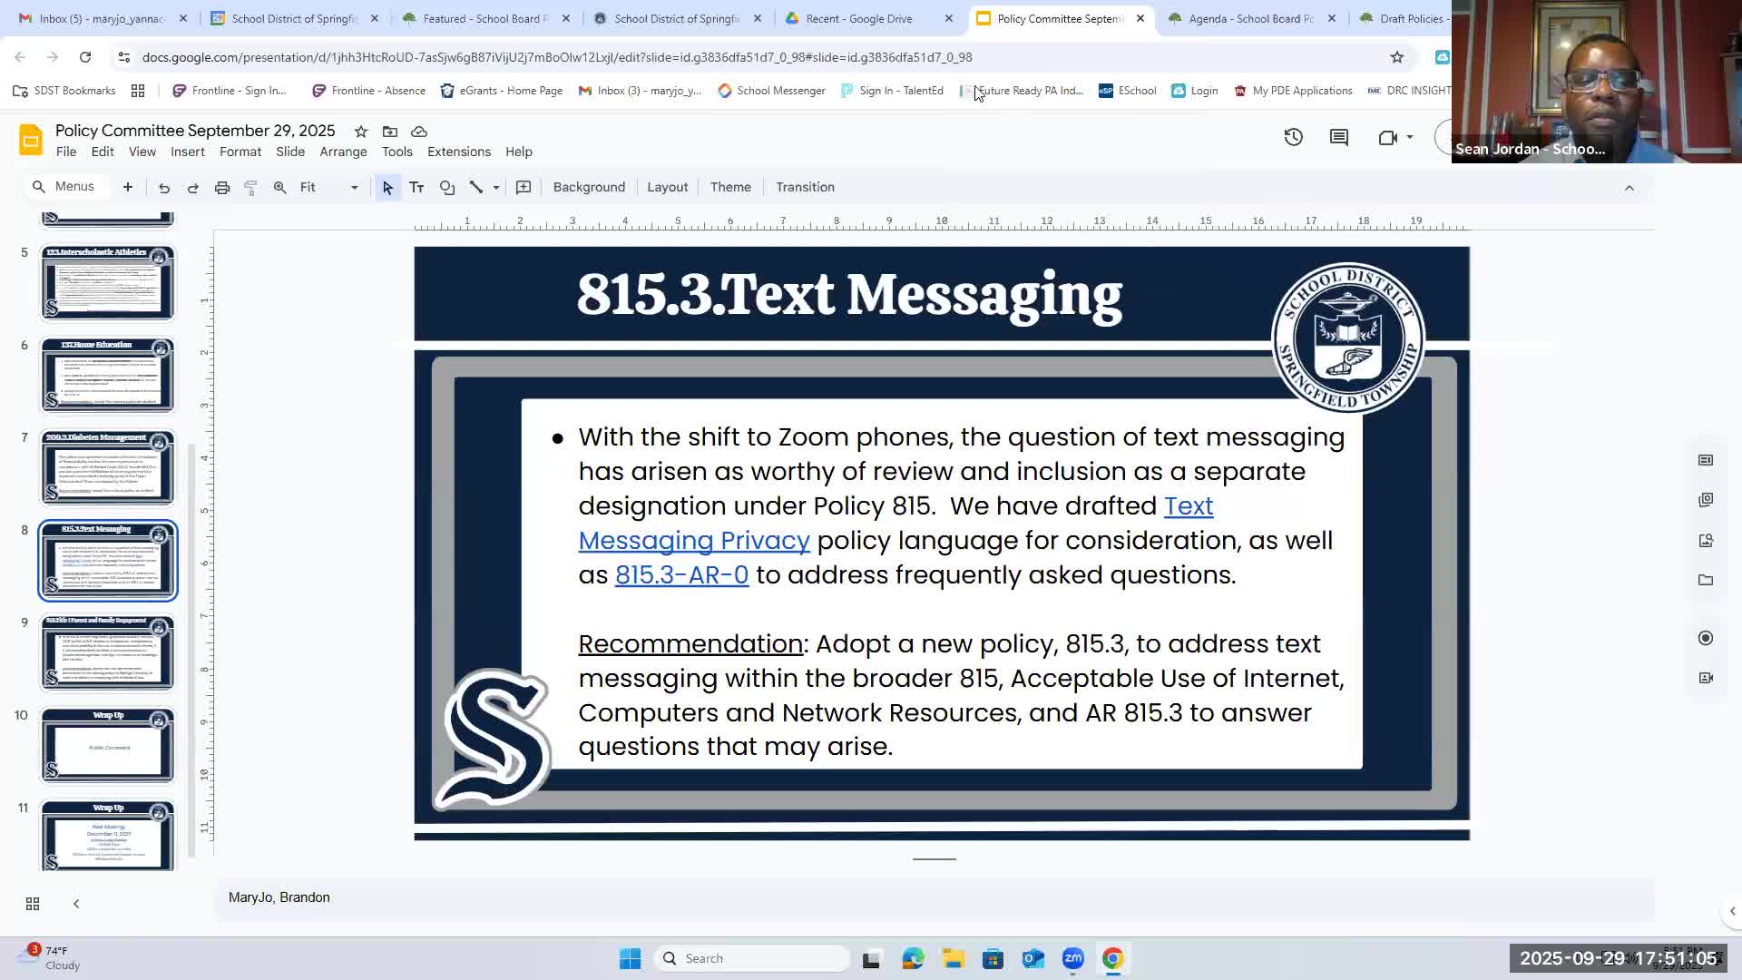
Task: Select slide 10 Wrap Up thumbnail
Action: tap(107, 746)
